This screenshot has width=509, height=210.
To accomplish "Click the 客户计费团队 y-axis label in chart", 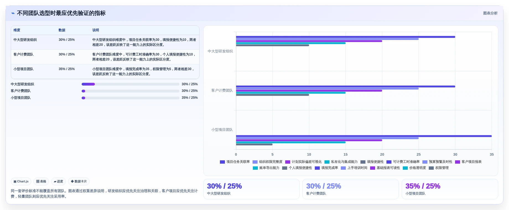I will point(222,91).
